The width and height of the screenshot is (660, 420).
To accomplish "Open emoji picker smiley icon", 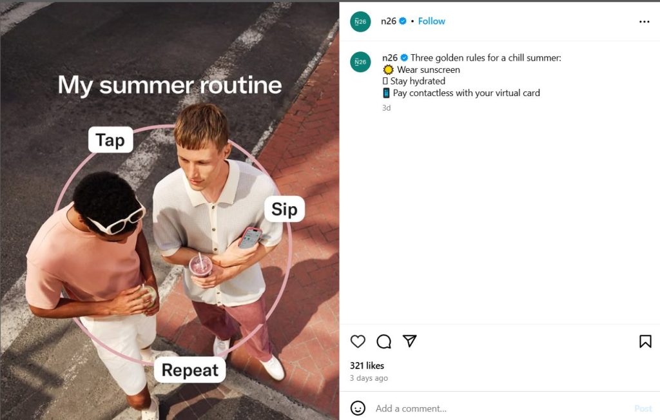I will pos(358,408).
